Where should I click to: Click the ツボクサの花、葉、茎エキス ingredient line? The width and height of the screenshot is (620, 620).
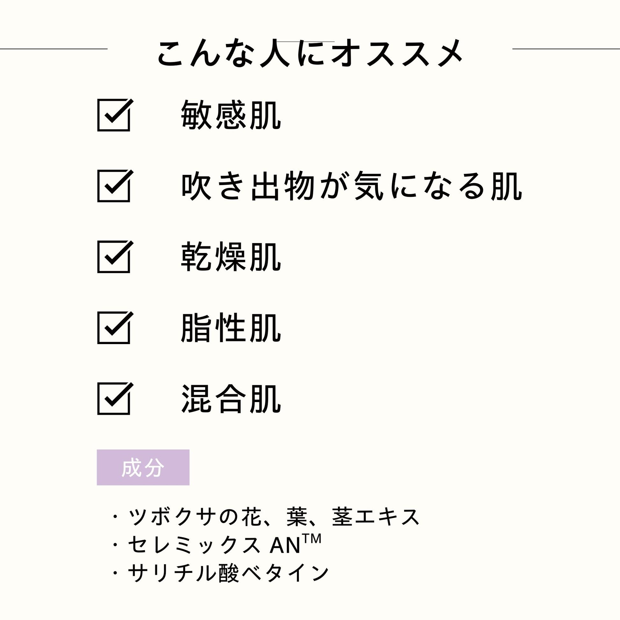pyautogui.click(x=274, y=517)
